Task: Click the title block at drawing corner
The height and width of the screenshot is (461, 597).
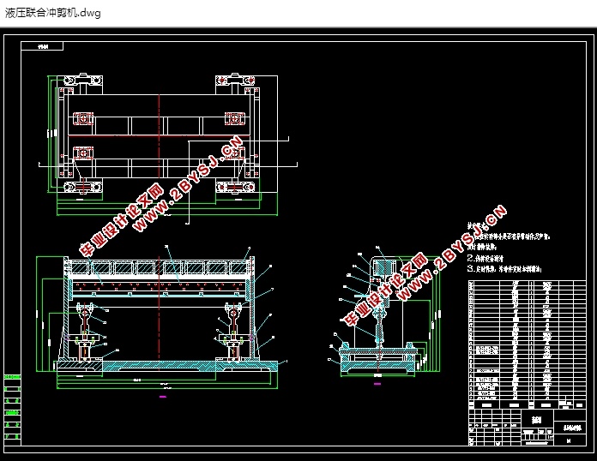Action: tap(527, 427)
